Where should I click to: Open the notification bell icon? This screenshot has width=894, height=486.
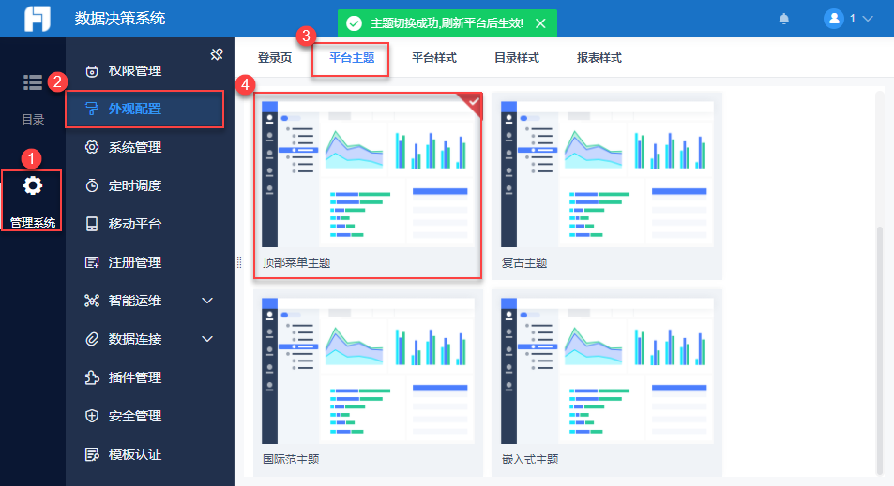pyautogui.click(x=784, y=19)
